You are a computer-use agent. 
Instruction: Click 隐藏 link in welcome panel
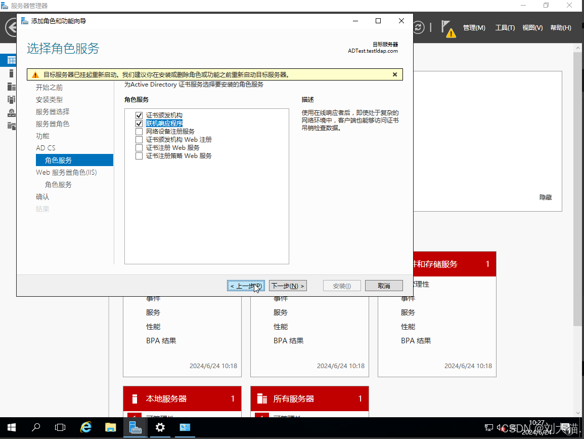(x=546, y=197)
